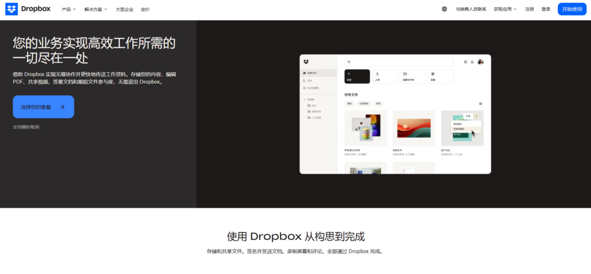Click the 注册 link
Screen dimensions: 591x274
(x=530, y=9)
